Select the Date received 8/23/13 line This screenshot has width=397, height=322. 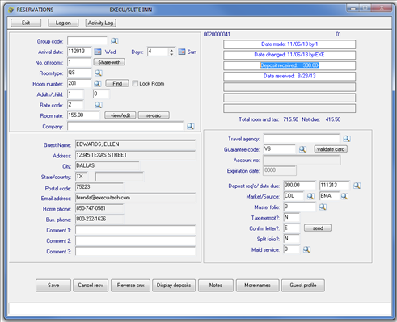pos(289,76)
